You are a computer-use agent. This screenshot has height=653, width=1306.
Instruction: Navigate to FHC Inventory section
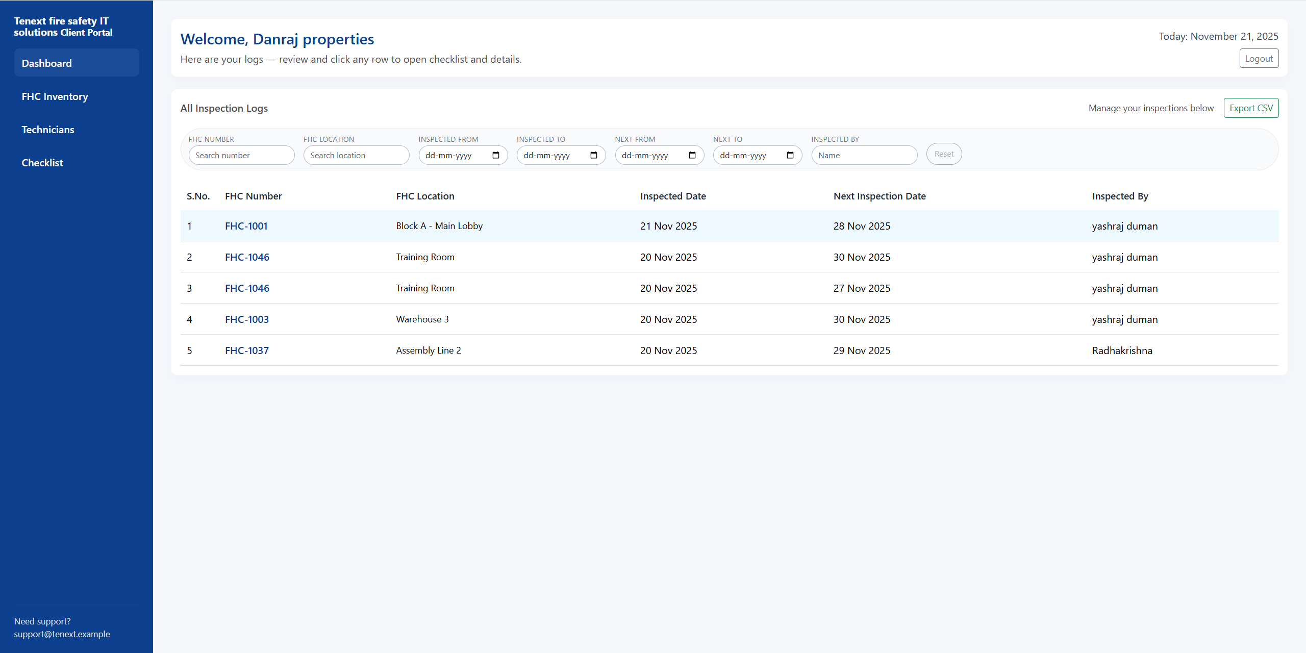click(x=55, y=96)
